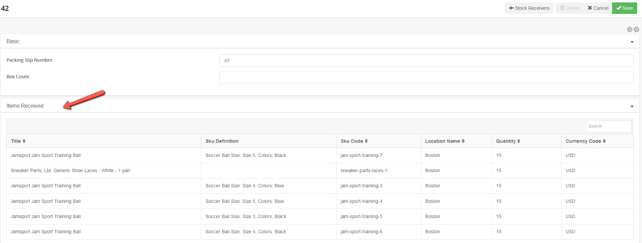
Task: Collapse the Basic section arrow
Action: click(x=632, y=42)
